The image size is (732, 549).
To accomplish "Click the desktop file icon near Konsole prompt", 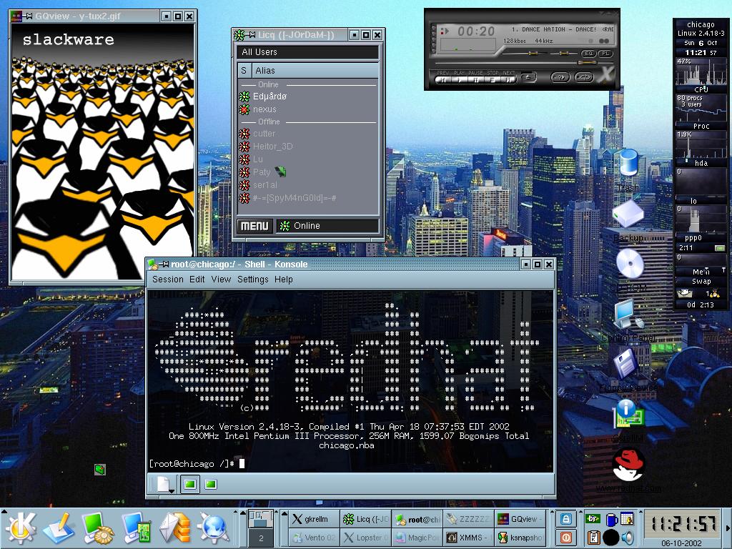I will click(100, 469).
